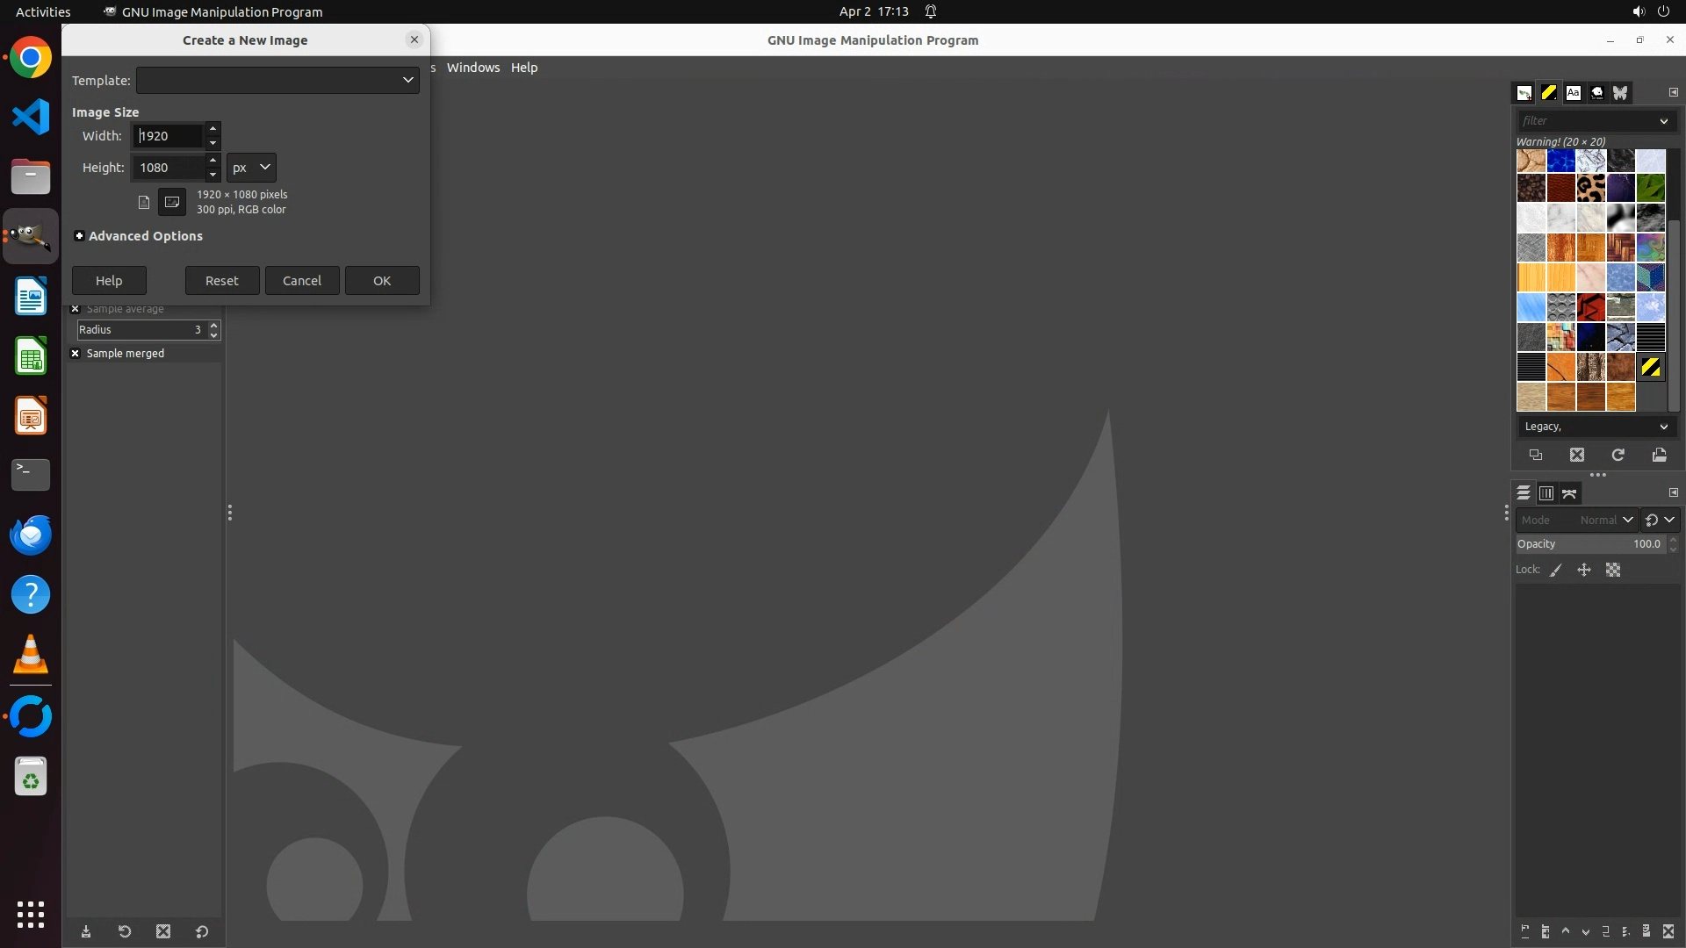This screenshot has width=1686, height=948.
Task: Click the refresh patterns icon
Action: (x=1618, y=455)
